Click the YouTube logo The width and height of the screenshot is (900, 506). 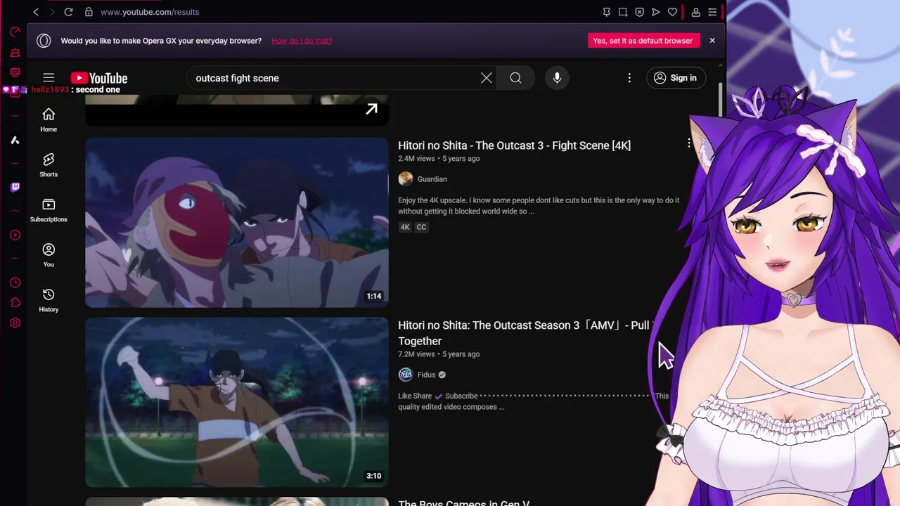point(99,78)
